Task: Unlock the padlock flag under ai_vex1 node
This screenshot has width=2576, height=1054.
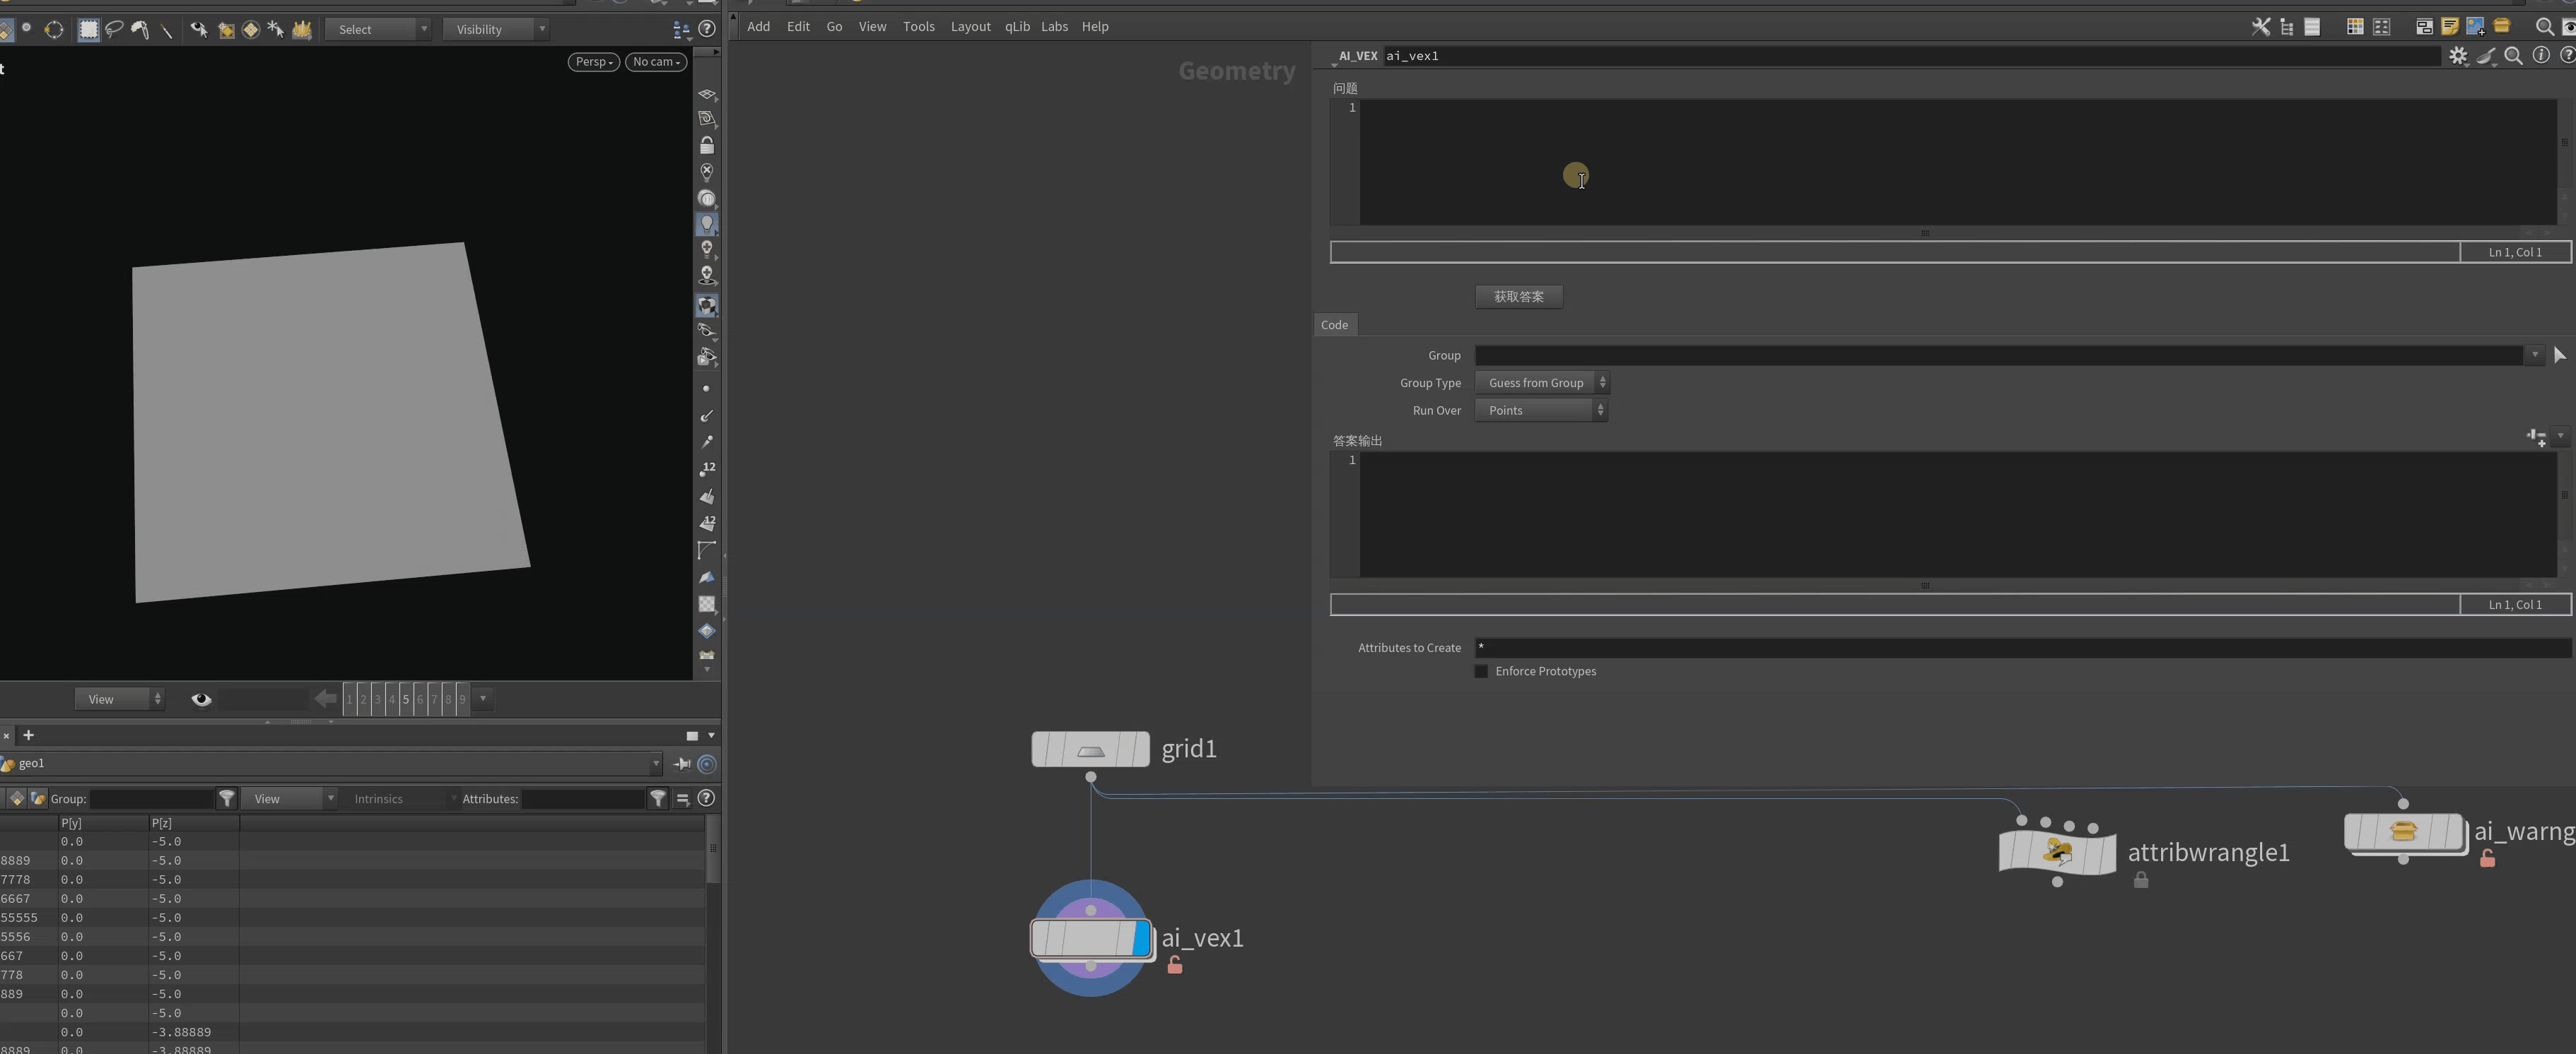Action: [1175, 965]
